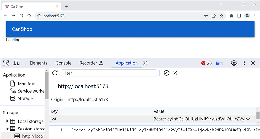Viewport: 260px width, 139px height.
Task: Toggle the device toolbar icon
Action: pos(16,63)
